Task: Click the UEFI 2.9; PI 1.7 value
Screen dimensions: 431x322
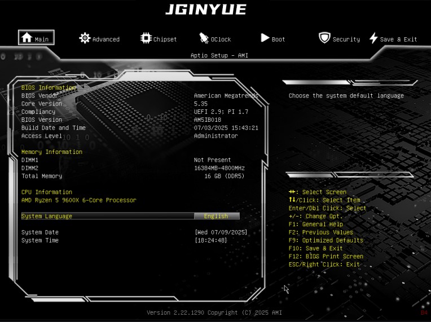Action: pyautogui.click(x=221, y=112)
